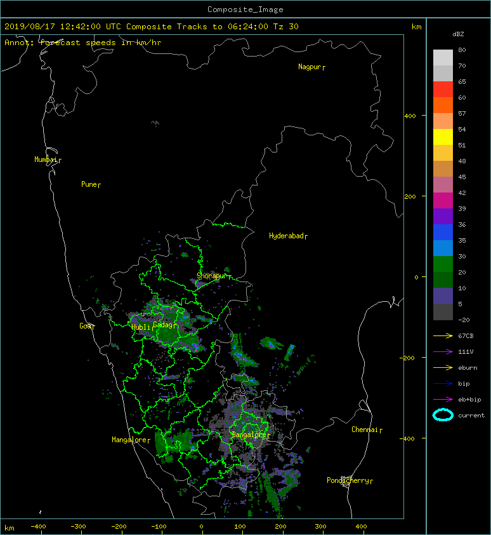Click the 300 horizontal axis tick label
This screenshot has height=535, width=491.
click(x=320, y=527)
